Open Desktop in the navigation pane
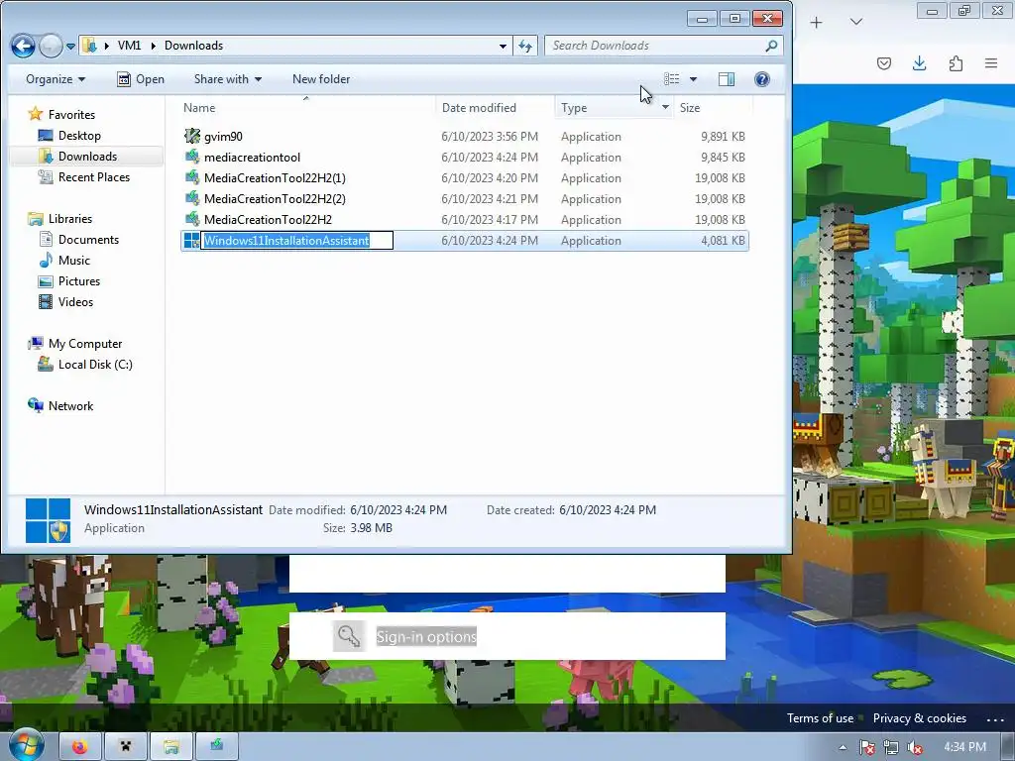 click(x=79, y=135)
